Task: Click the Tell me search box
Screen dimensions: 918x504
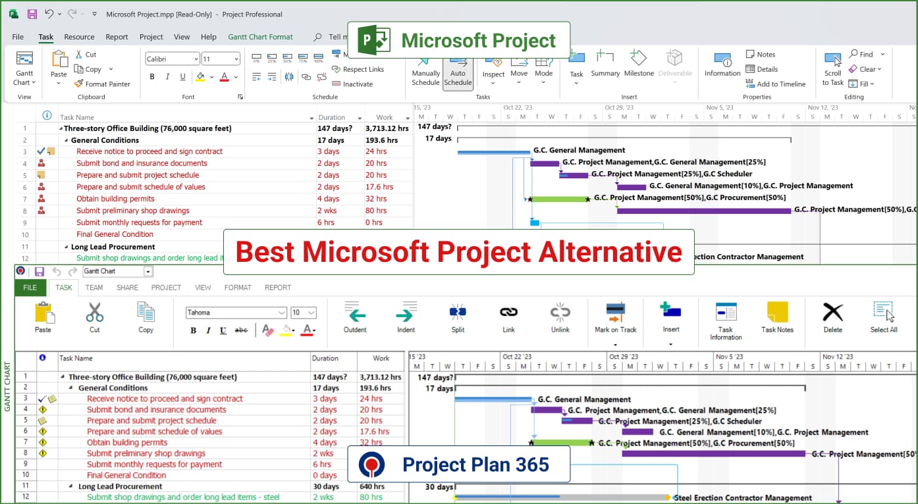Action: pyautogui.click(x=335, y=37)
